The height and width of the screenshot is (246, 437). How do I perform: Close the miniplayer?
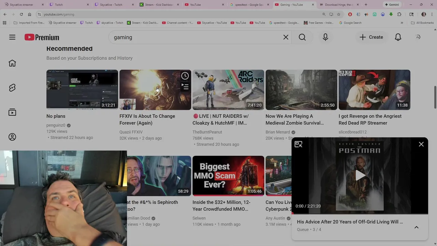(x=421, y=144)
